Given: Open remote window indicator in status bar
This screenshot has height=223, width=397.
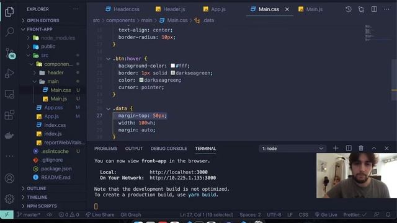Looking at the screenshot, I should coord(7,215).
